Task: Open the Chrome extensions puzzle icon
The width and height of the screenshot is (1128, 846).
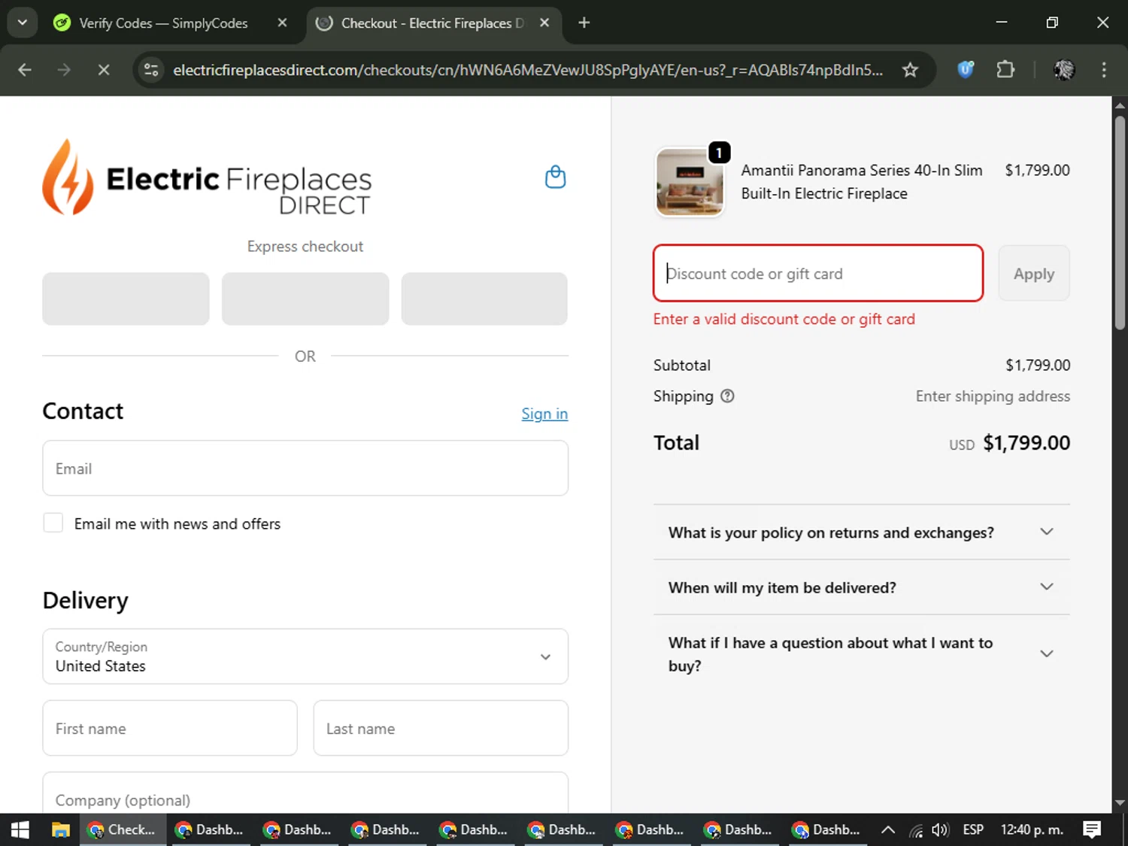Action: [1005, 70]
